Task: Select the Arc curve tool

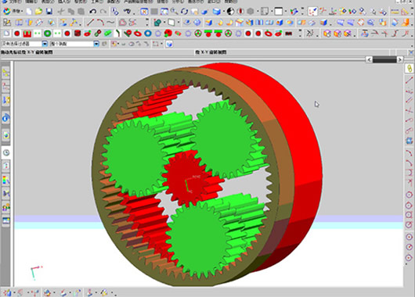Action: (x=100, y=22)
